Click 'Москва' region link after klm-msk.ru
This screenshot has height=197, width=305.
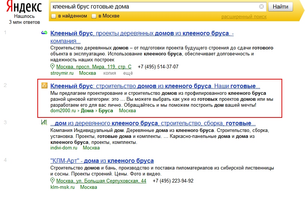(x=88, y=187)
